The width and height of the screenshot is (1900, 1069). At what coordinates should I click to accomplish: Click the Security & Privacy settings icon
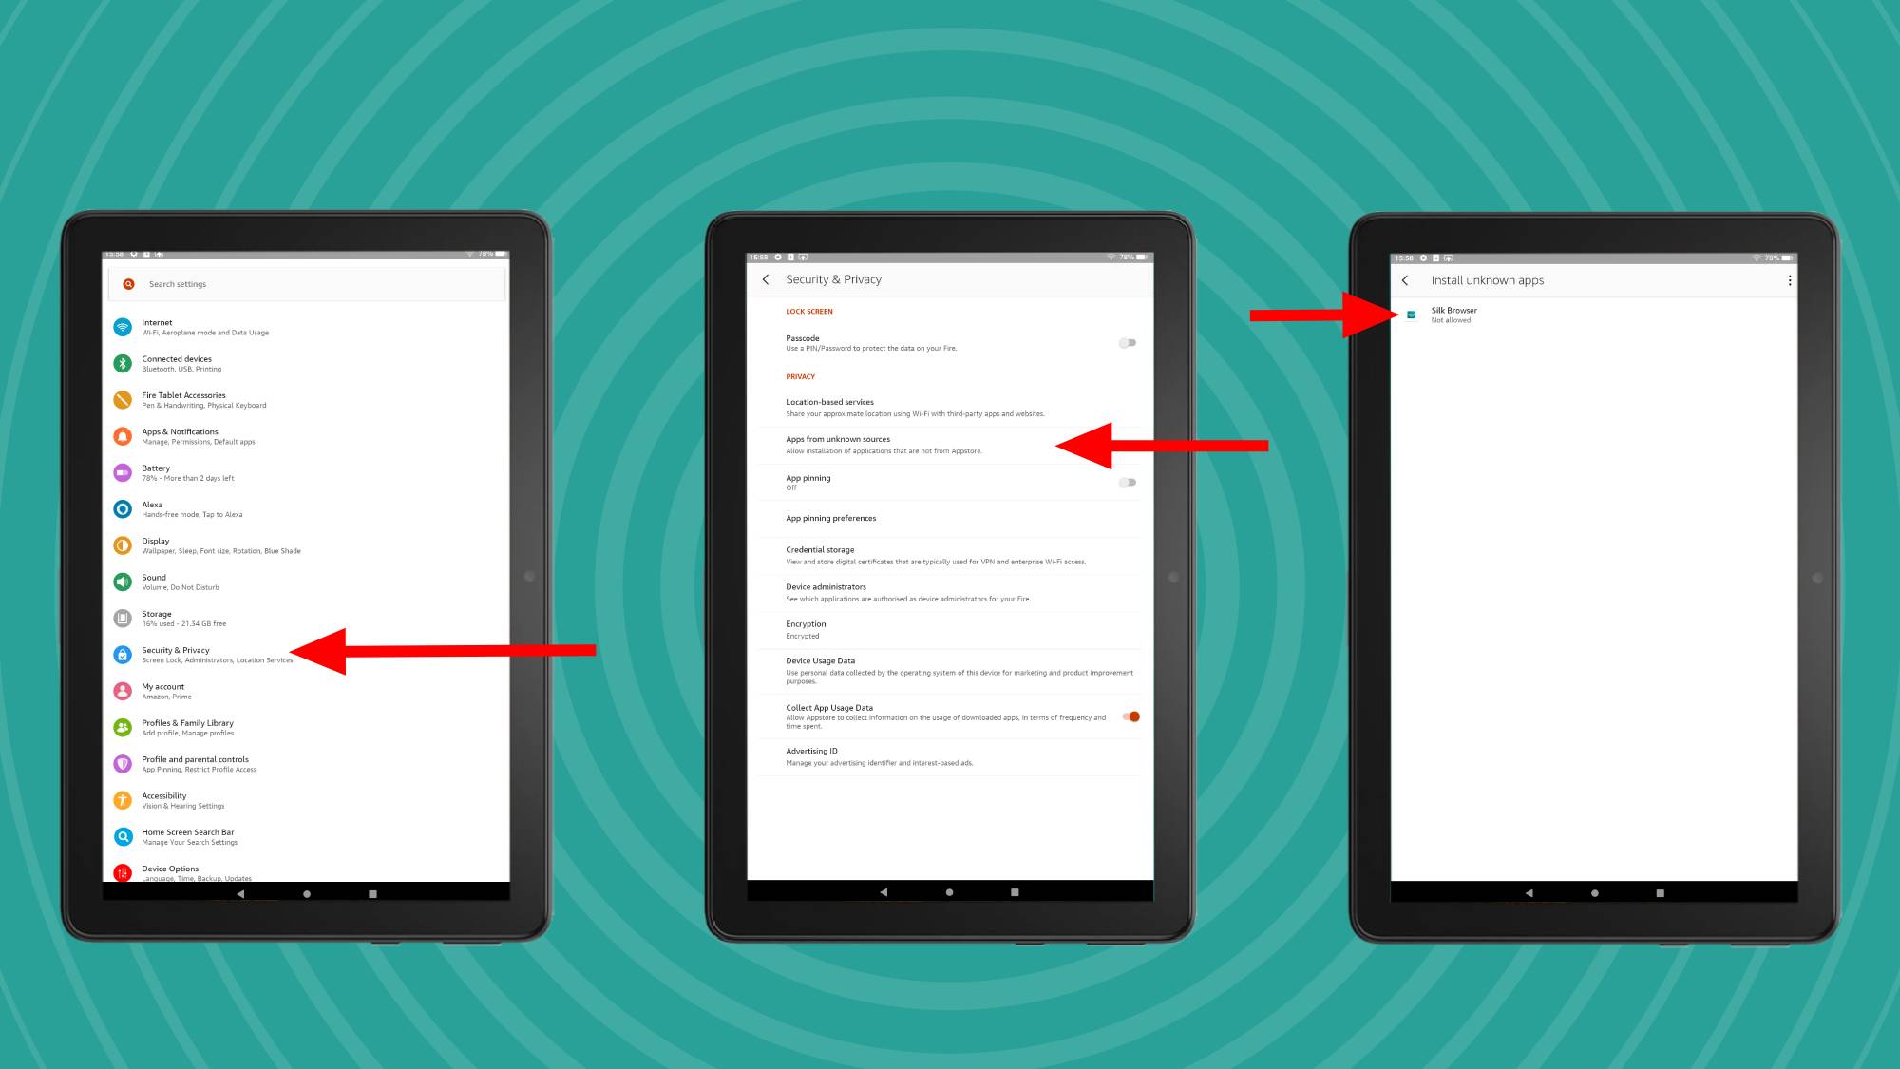click(x=126, y=654)
